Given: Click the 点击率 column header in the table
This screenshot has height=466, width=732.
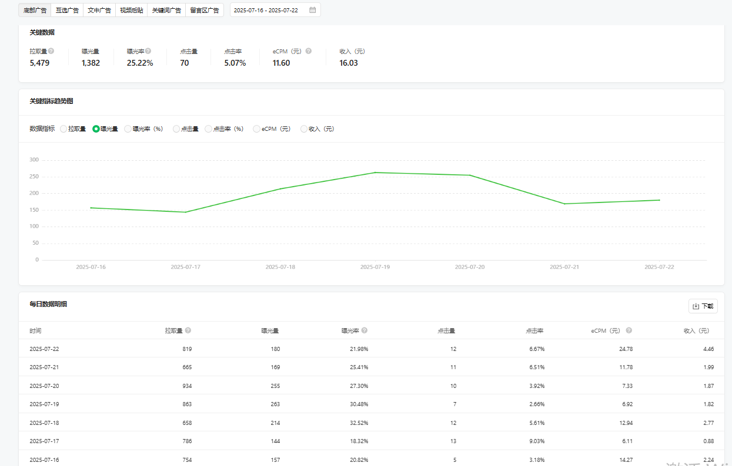Looking at the screenshot, I should (x=534, y=331).
